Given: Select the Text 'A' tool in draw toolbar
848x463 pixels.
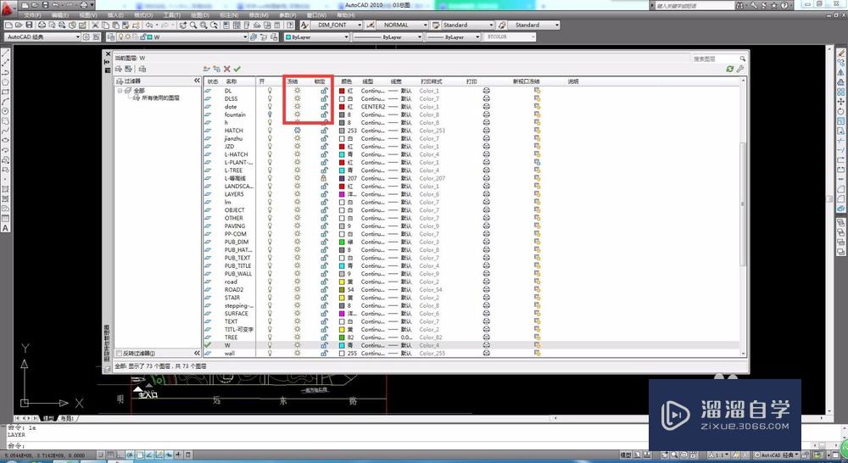Looking at the screenshot, I should 5,228.
